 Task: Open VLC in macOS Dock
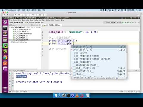pos(77,95)
